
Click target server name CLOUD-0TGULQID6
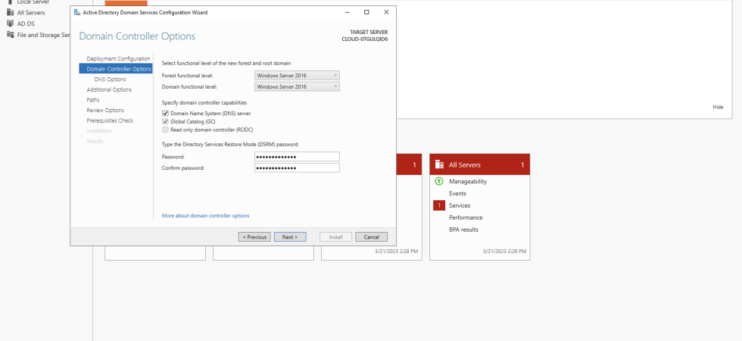pyautogui.click(x=365, y=39)
